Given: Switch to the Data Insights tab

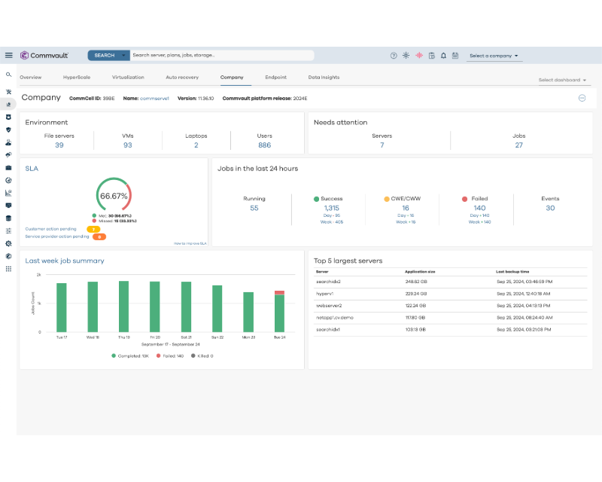Looking at the screenshot, I should [324, 78].
